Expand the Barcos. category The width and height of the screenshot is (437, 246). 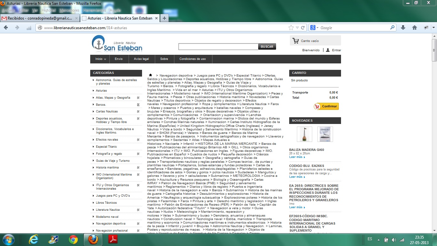138,105
